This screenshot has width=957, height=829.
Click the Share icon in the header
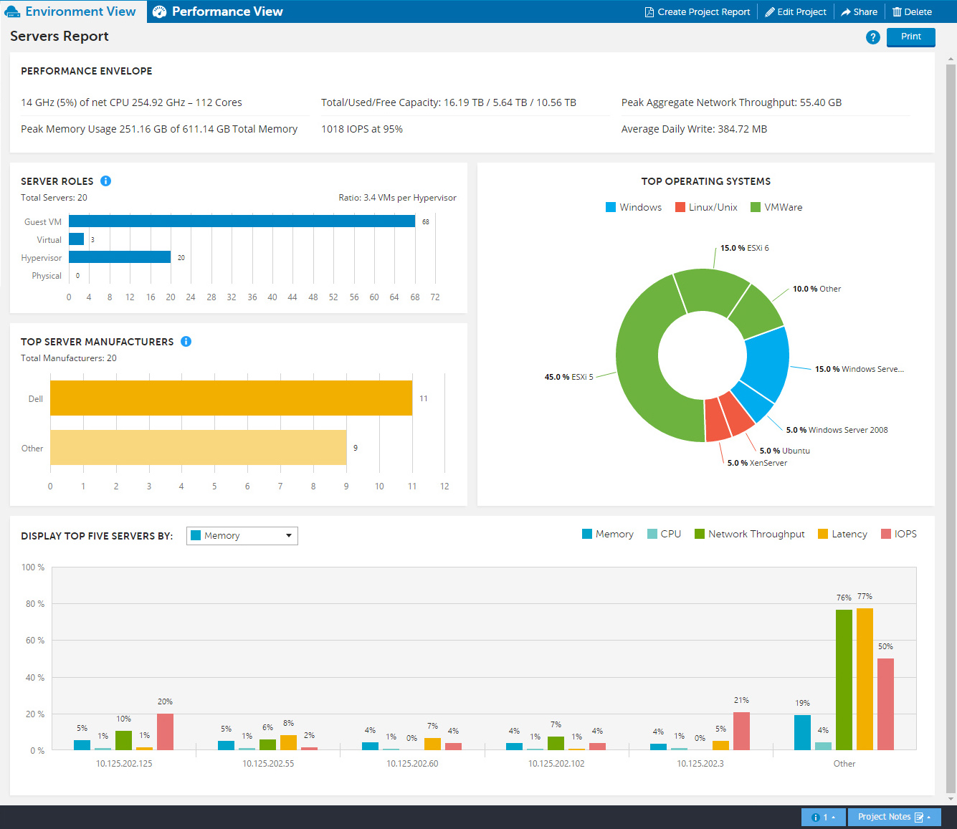tap(846, 11)
